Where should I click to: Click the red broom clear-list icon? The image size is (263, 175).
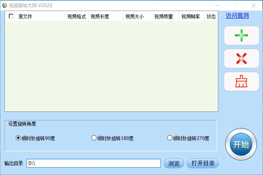[x=241, y=81]
